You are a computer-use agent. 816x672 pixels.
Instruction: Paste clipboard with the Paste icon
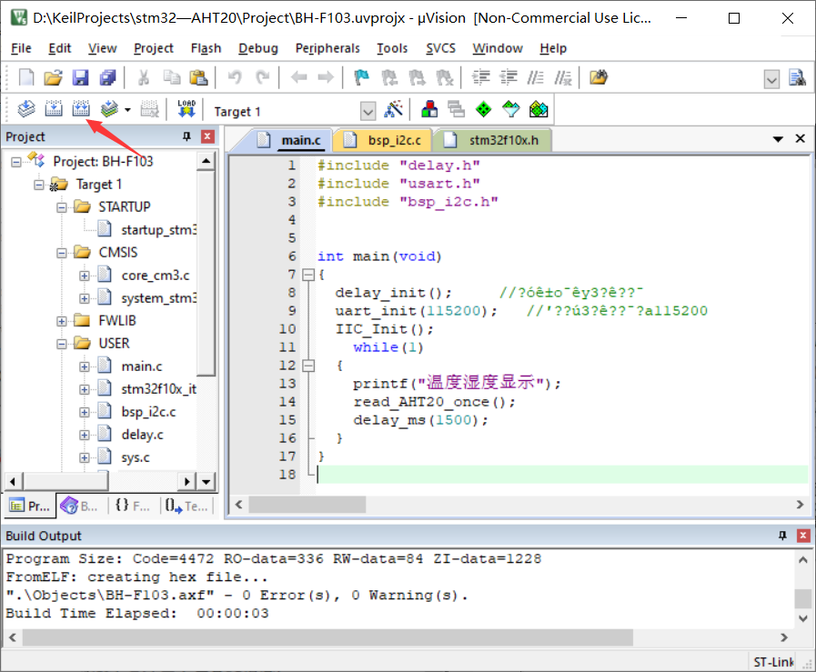(199, 77)
